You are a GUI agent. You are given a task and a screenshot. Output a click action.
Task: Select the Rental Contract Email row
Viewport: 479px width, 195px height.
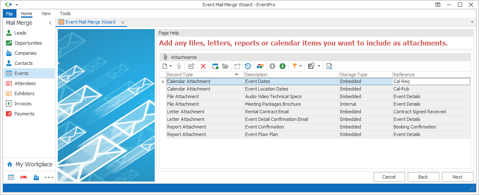318,112
